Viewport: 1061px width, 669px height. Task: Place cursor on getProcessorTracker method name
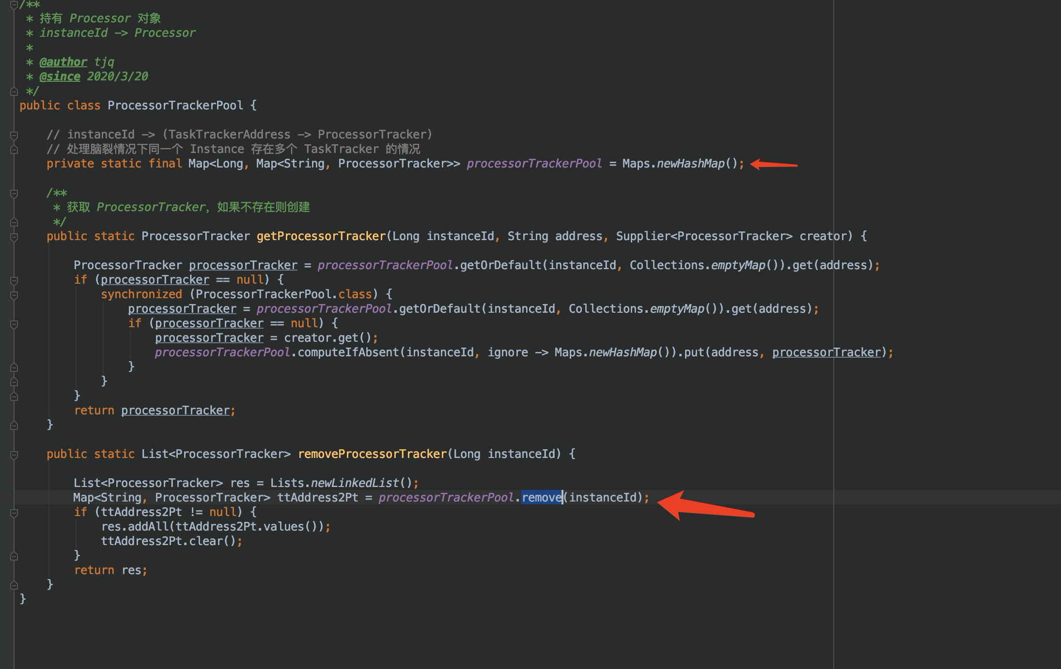tap(321, 236)
